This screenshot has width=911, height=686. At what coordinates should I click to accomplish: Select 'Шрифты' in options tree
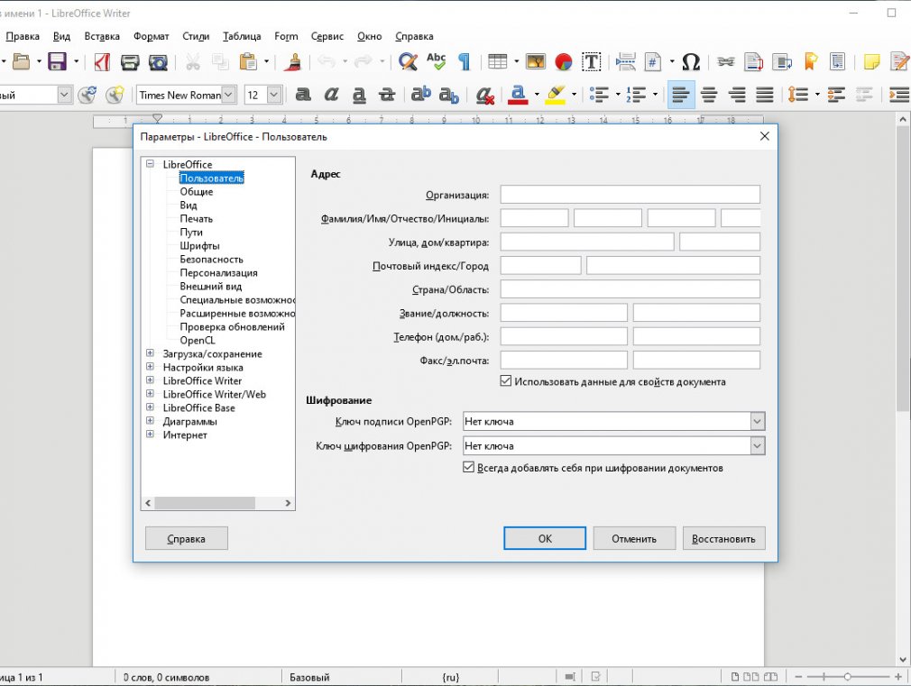click(x=200, y=246)
